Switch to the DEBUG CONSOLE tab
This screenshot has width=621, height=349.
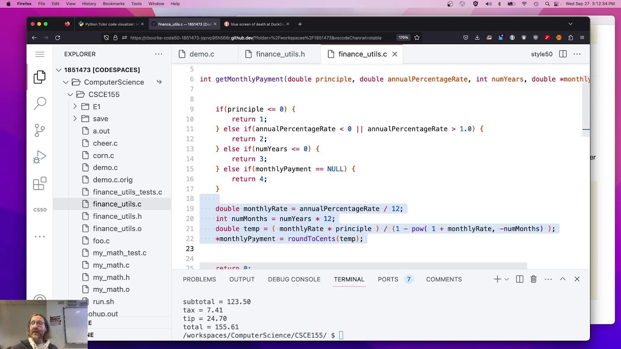[294, 279]
